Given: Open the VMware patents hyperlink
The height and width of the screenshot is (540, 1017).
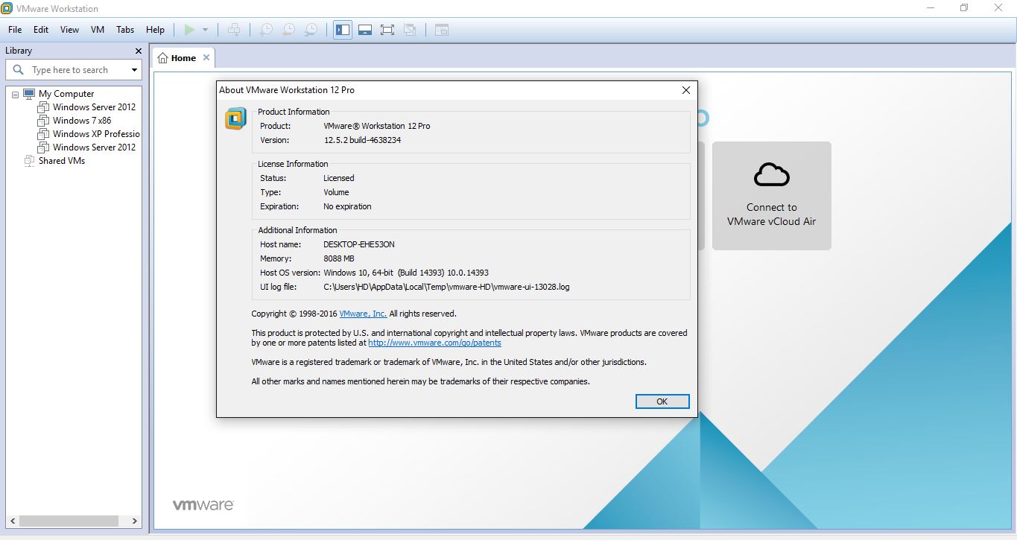Looking at the screenshot, I should pos(434,343).
